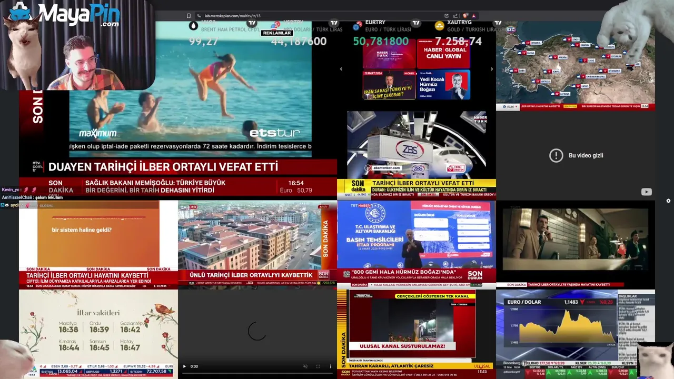
Task: Select the orange 'bir sistem haline geldi?' stream tile
Action: pos(98,244)
